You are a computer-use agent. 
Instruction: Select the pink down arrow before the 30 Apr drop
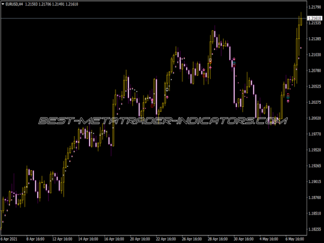click(x=234, y=58)
